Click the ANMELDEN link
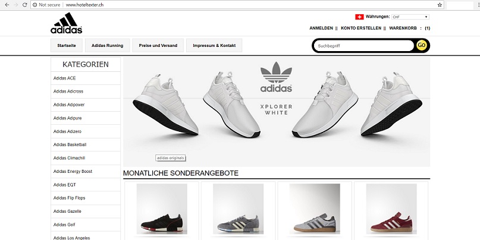Screen dimensions: 480x240 (321, 28)
